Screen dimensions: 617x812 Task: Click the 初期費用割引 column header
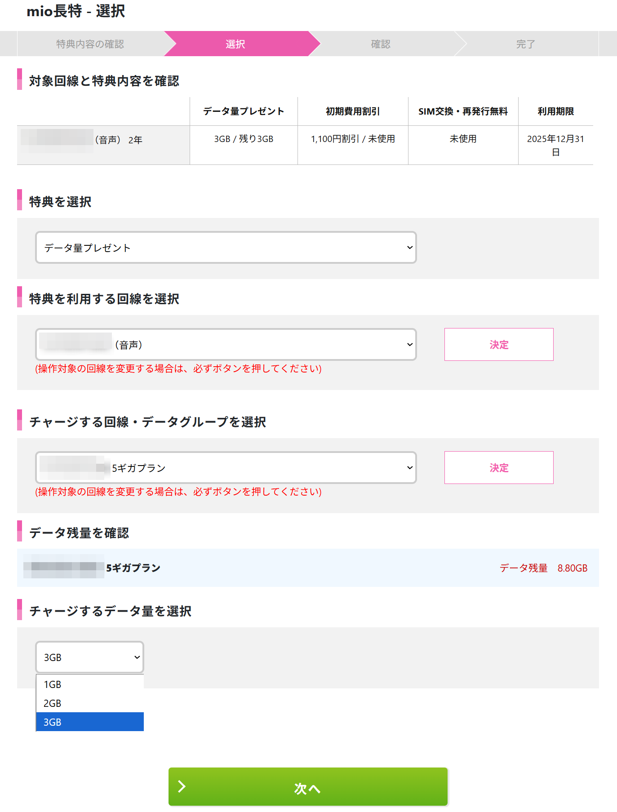(353, 111)
